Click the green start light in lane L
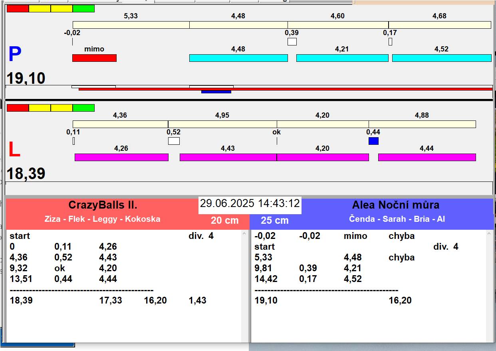This screenshot has height=351, width=496. coord(83,108)
